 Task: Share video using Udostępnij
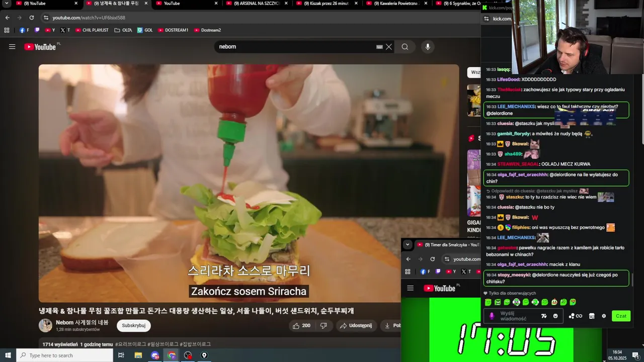pyautogui.click(x=356, y=326)
